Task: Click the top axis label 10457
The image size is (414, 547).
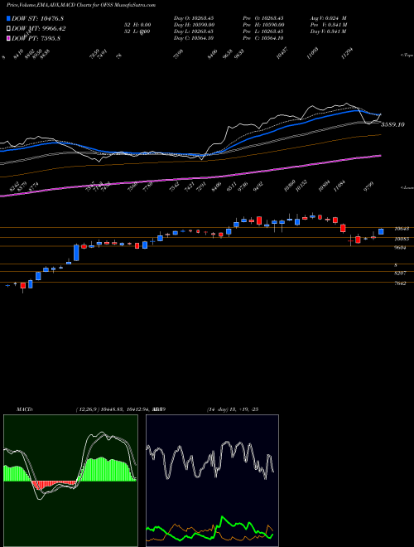Action: (282, 53)
